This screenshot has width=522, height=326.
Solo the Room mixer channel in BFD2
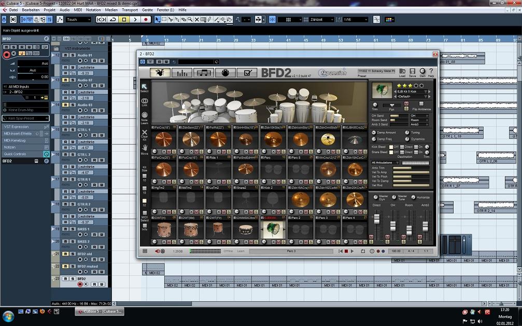tap(404, 242)
